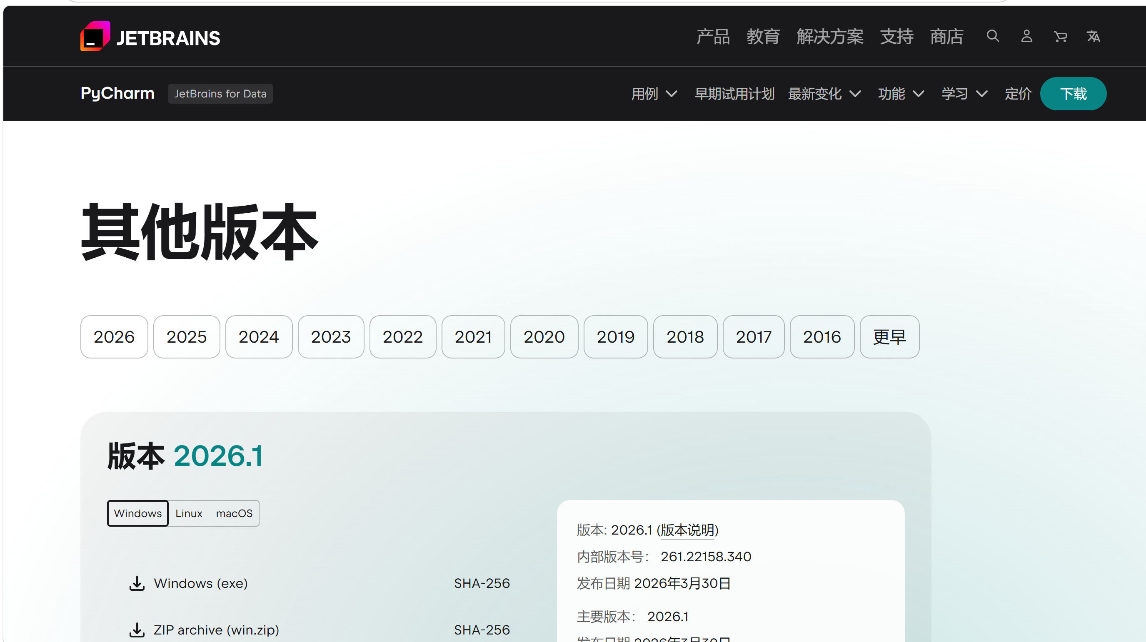Switch platform toggle to Windows

pyautogui.click(x=137, y=513)
